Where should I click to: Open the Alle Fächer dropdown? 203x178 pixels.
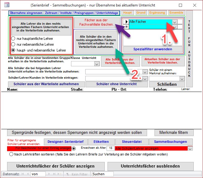pyautogui.click(x=175, y=22)
